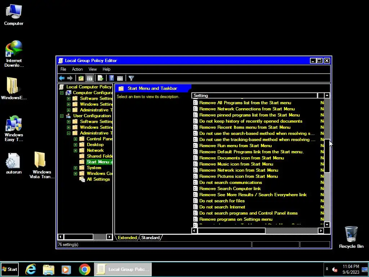Select 'Remove All Programs list from the Start menu'
Viewport: 369px width, 277px height.
coord(245,103)
